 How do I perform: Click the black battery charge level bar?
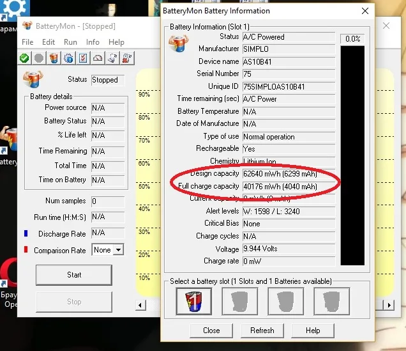(352, 155)
